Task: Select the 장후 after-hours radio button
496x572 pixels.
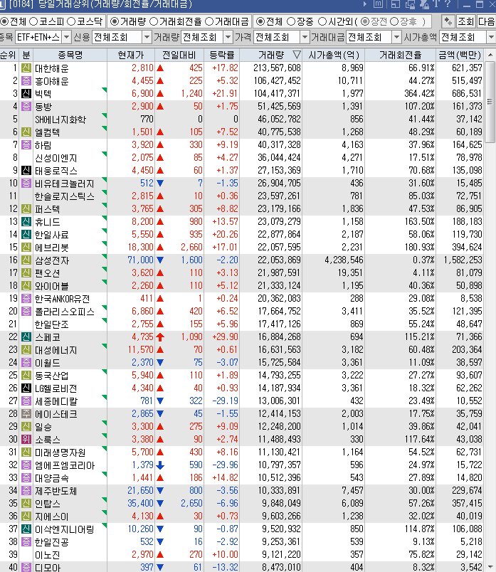Action: pos(394,21)
